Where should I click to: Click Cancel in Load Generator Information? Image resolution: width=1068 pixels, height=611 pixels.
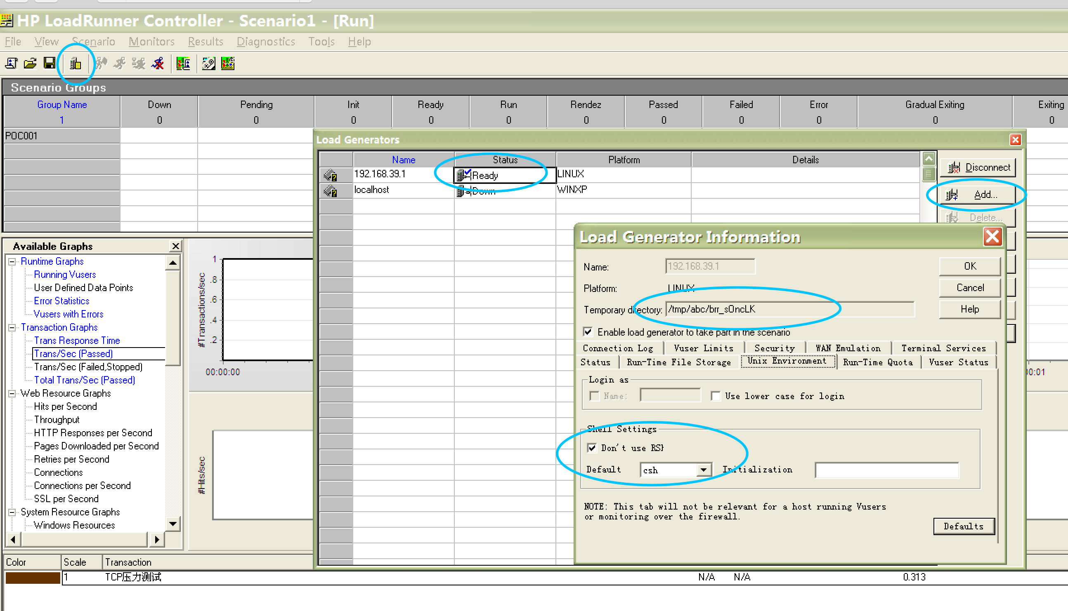point(970,287)
